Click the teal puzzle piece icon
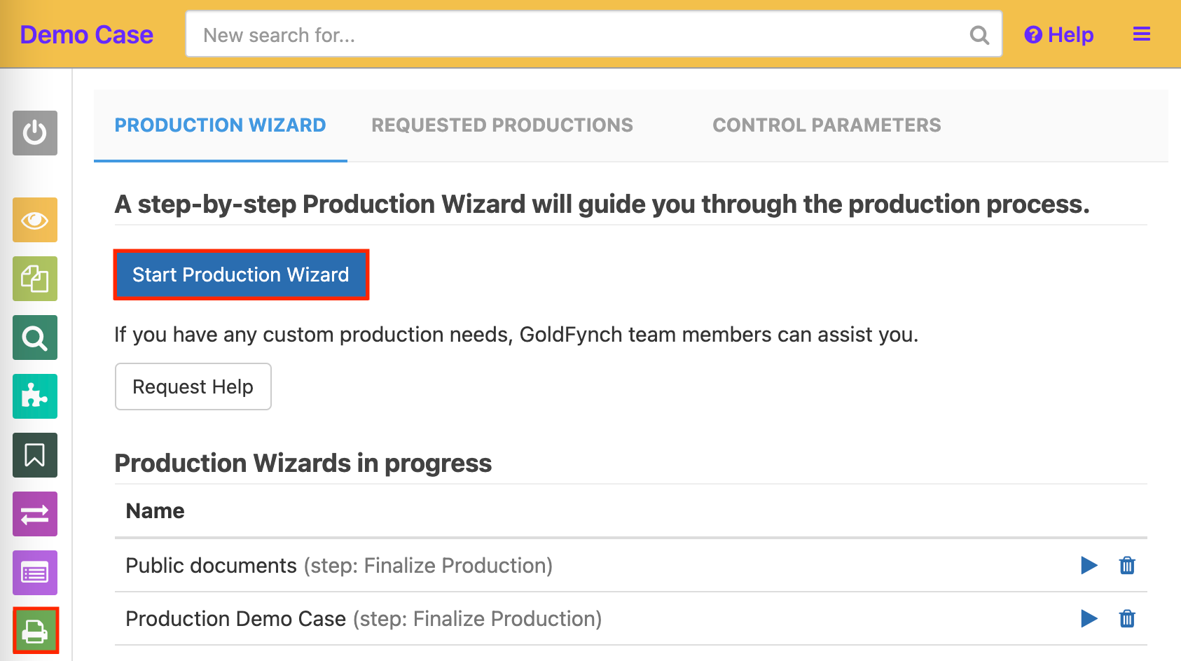Image resolution: width=1181 pixels, height=661 pixels. point(35,396)
